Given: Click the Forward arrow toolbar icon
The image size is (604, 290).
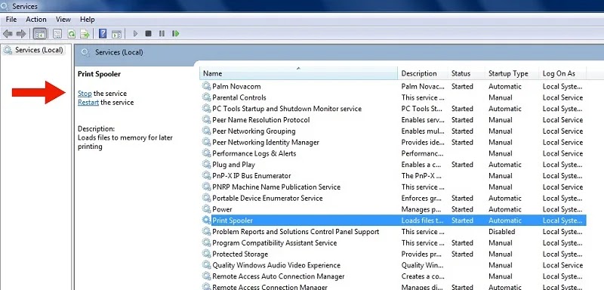Looking at the screenshot, I should (x=21, y=34).
